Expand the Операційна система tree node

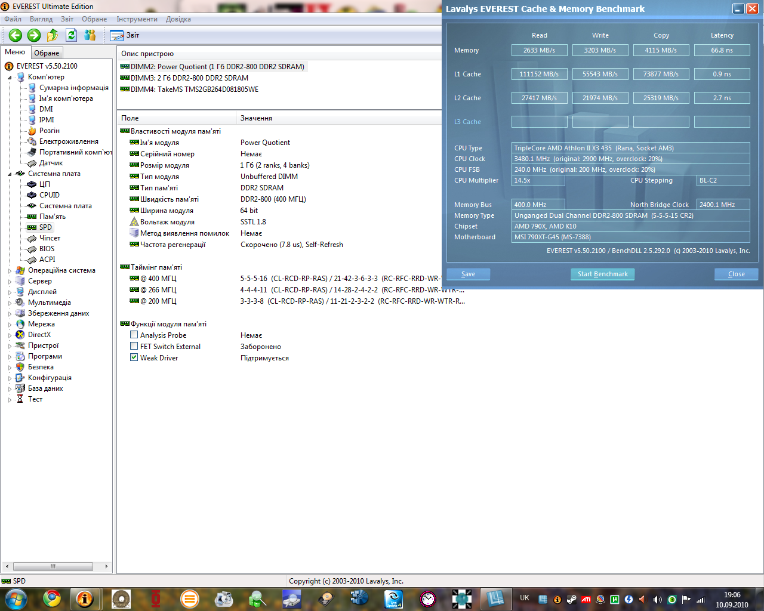point(10,271)
